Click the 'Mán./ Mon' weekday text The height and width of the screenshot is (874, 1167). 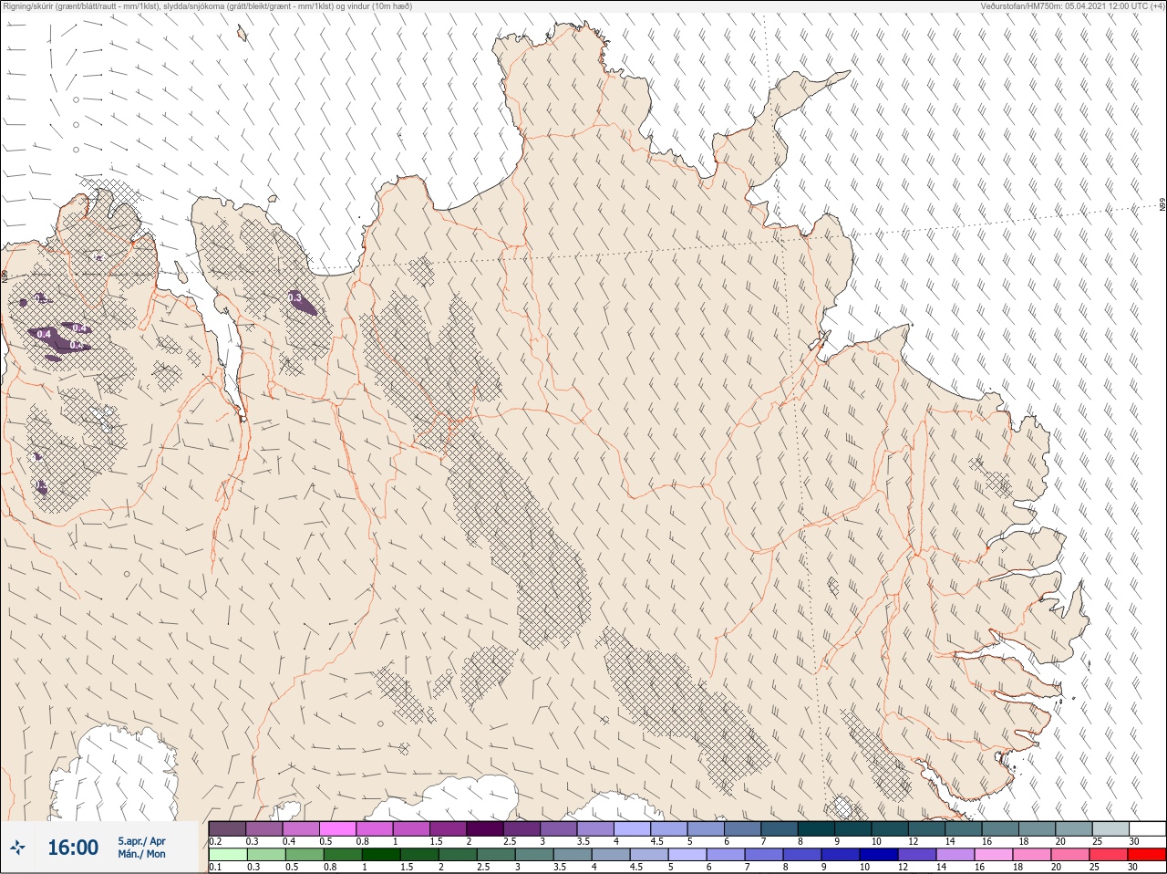pos(141,854)
